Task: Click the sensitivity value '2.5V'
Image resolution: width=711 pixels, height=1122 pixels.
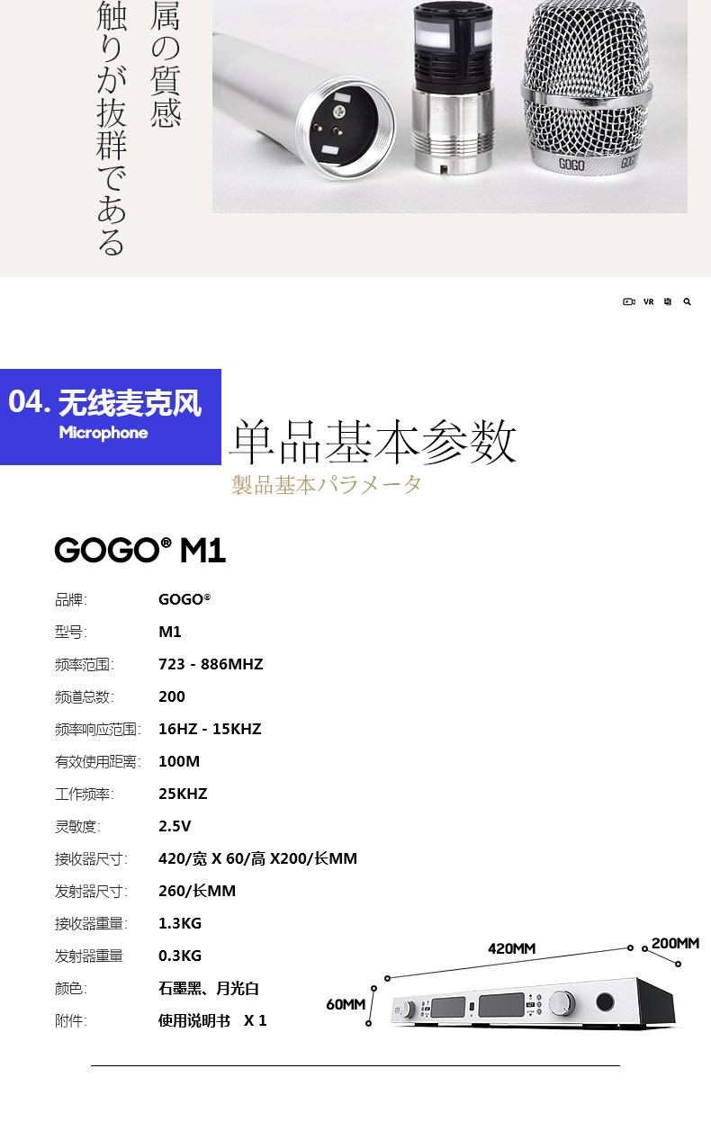Action: click(x=175, y=826)
